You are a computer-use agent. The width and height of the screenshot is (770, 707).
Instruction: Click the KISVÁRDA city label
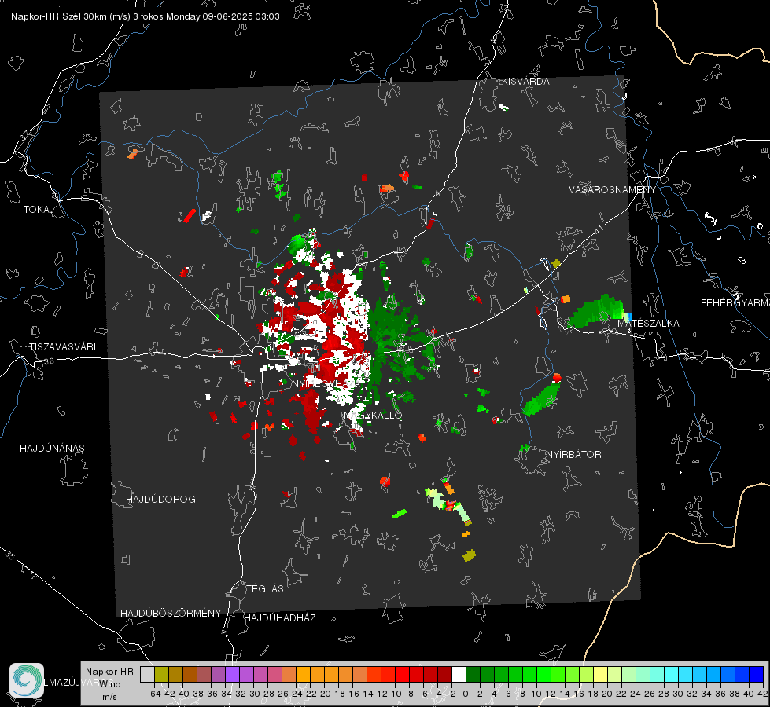525,82
